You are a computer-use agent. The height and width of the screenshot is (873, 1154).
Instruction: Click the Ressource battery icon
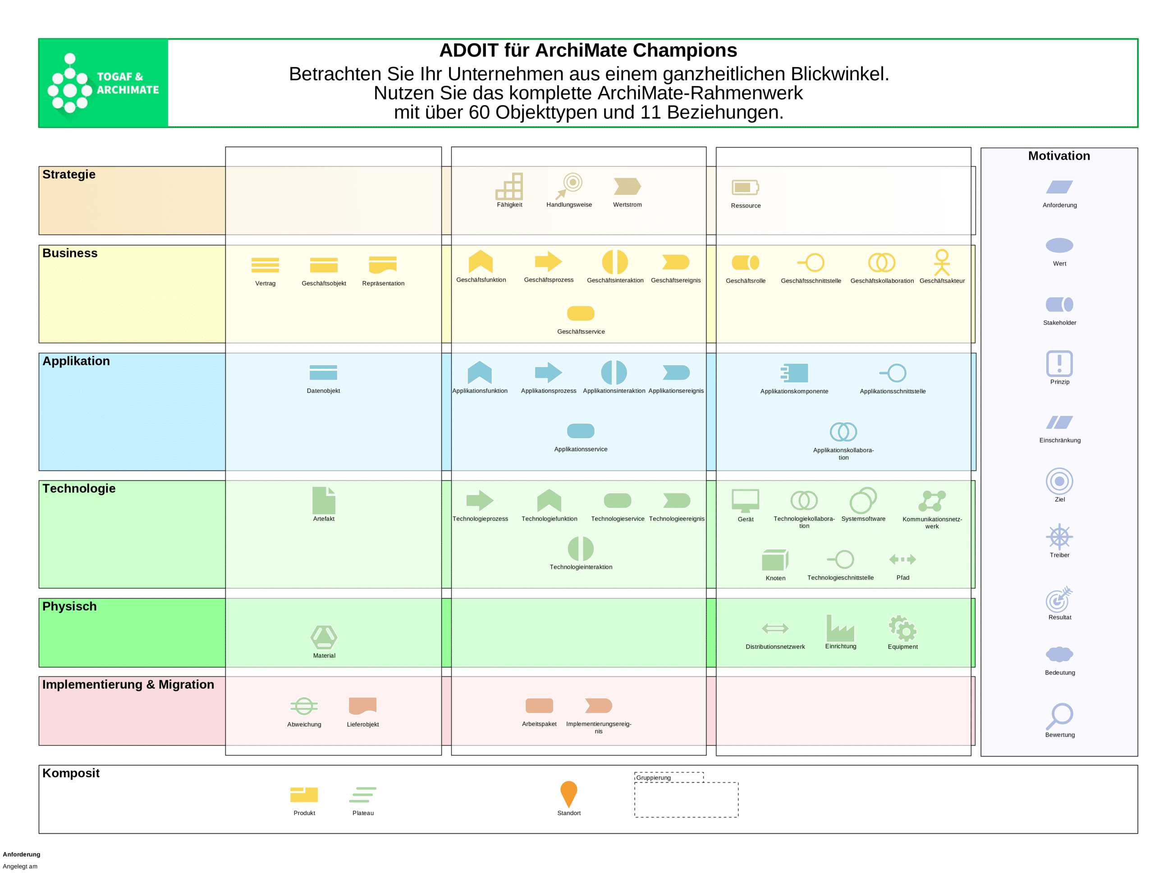[x=746, y=187]
